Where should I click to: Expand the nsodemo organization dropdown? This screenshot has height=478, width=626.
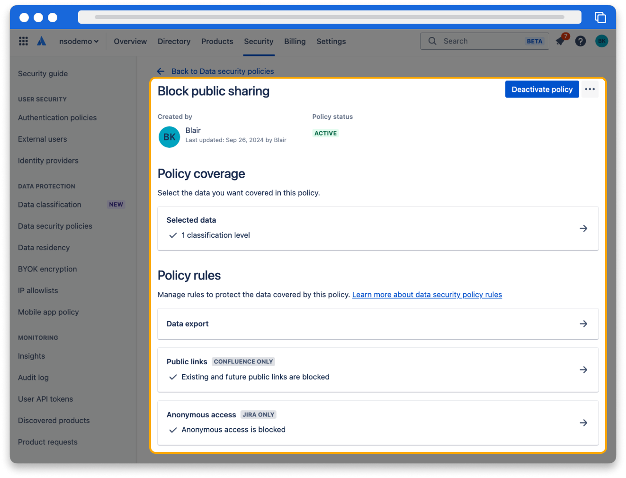[79, 41]
